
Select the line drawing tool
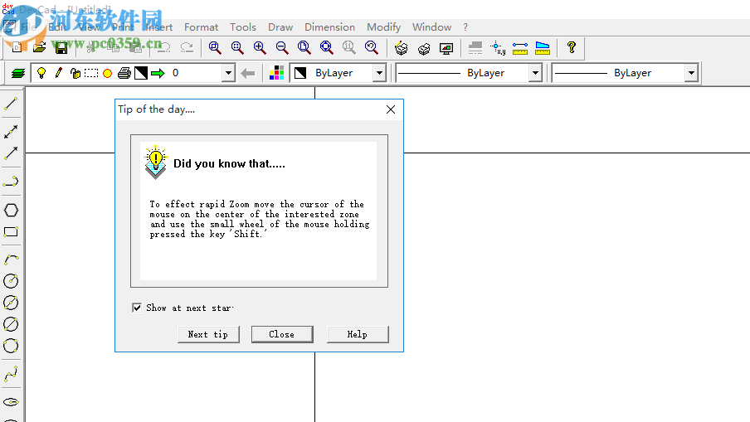(11, 104)
